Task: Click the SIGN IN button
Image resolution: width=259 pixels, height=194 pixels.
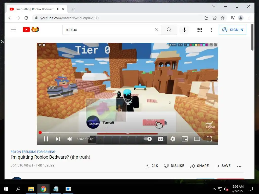Action: (x=232, y=30)
